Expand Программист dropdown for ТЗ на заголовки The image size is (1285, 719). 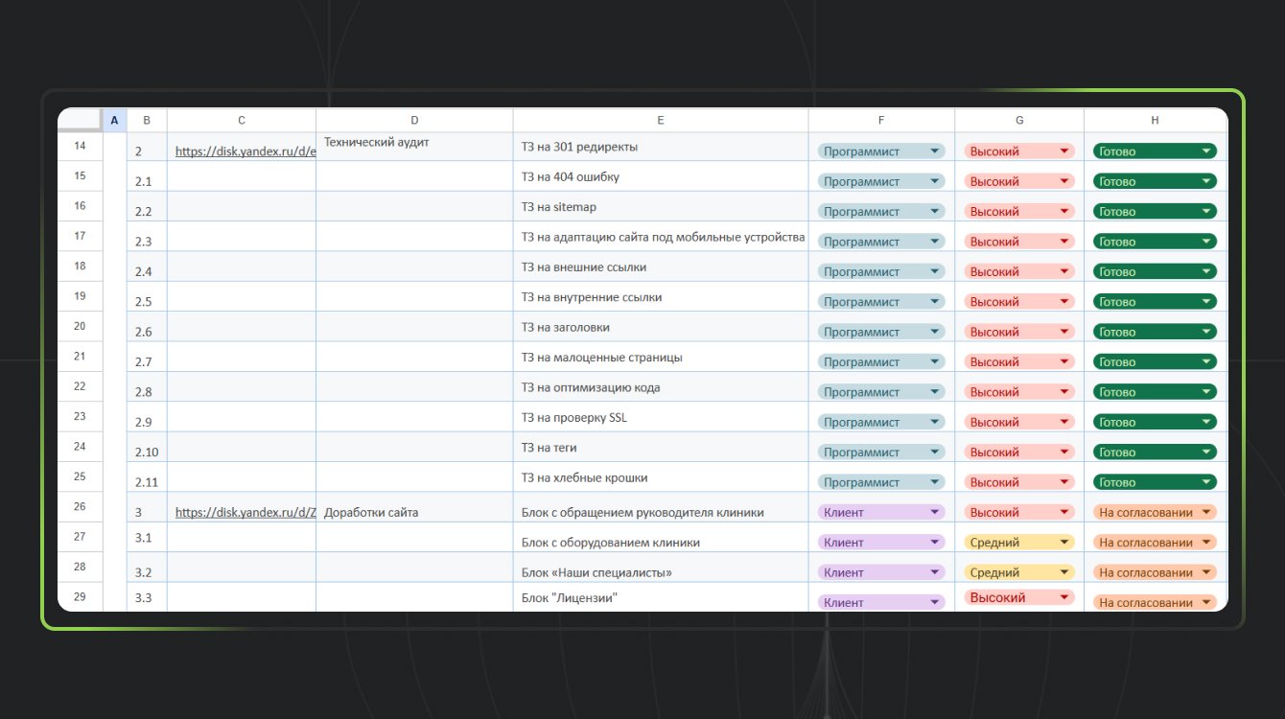[x=934, y=332]
